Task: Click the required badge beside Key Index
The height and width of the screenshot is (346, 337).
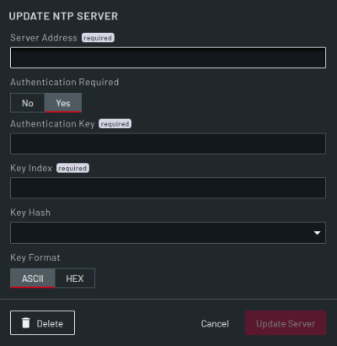Action: coord(72,168)
